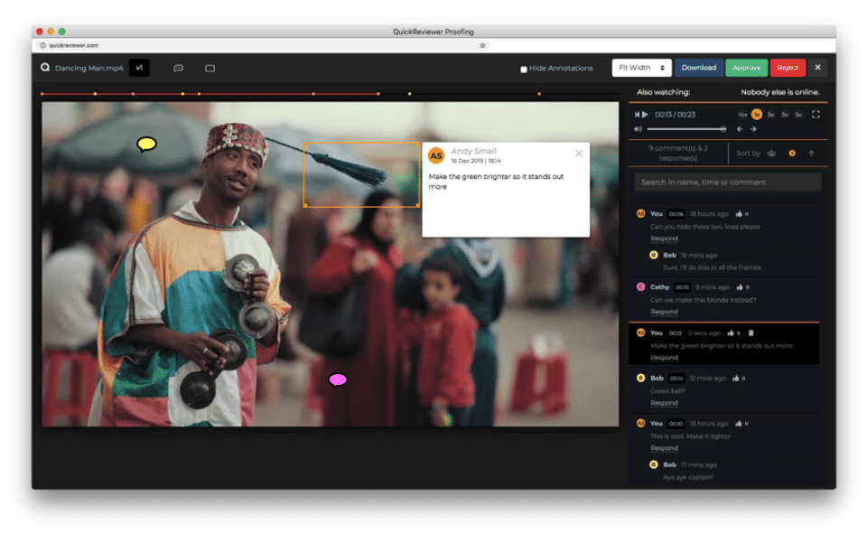This screenshot has width=867, height=534.
Task: Set playback speed to 2x
Action: [x=770, y=115]
